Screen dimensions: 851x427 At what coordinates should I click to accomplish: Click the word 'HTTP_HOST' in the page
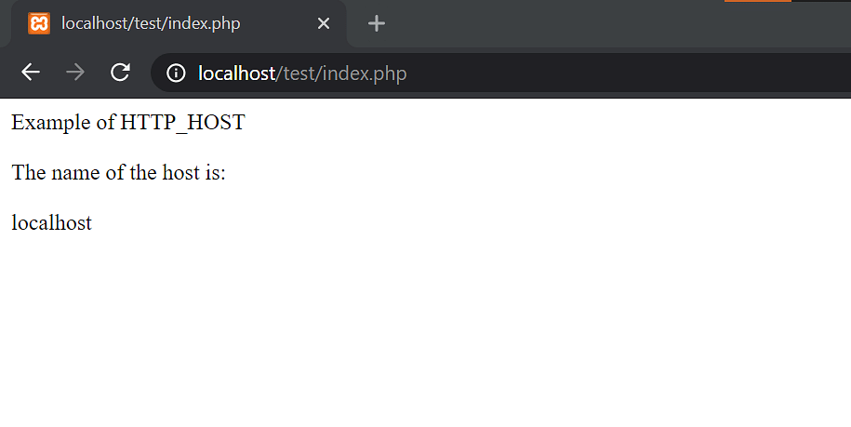182,122
